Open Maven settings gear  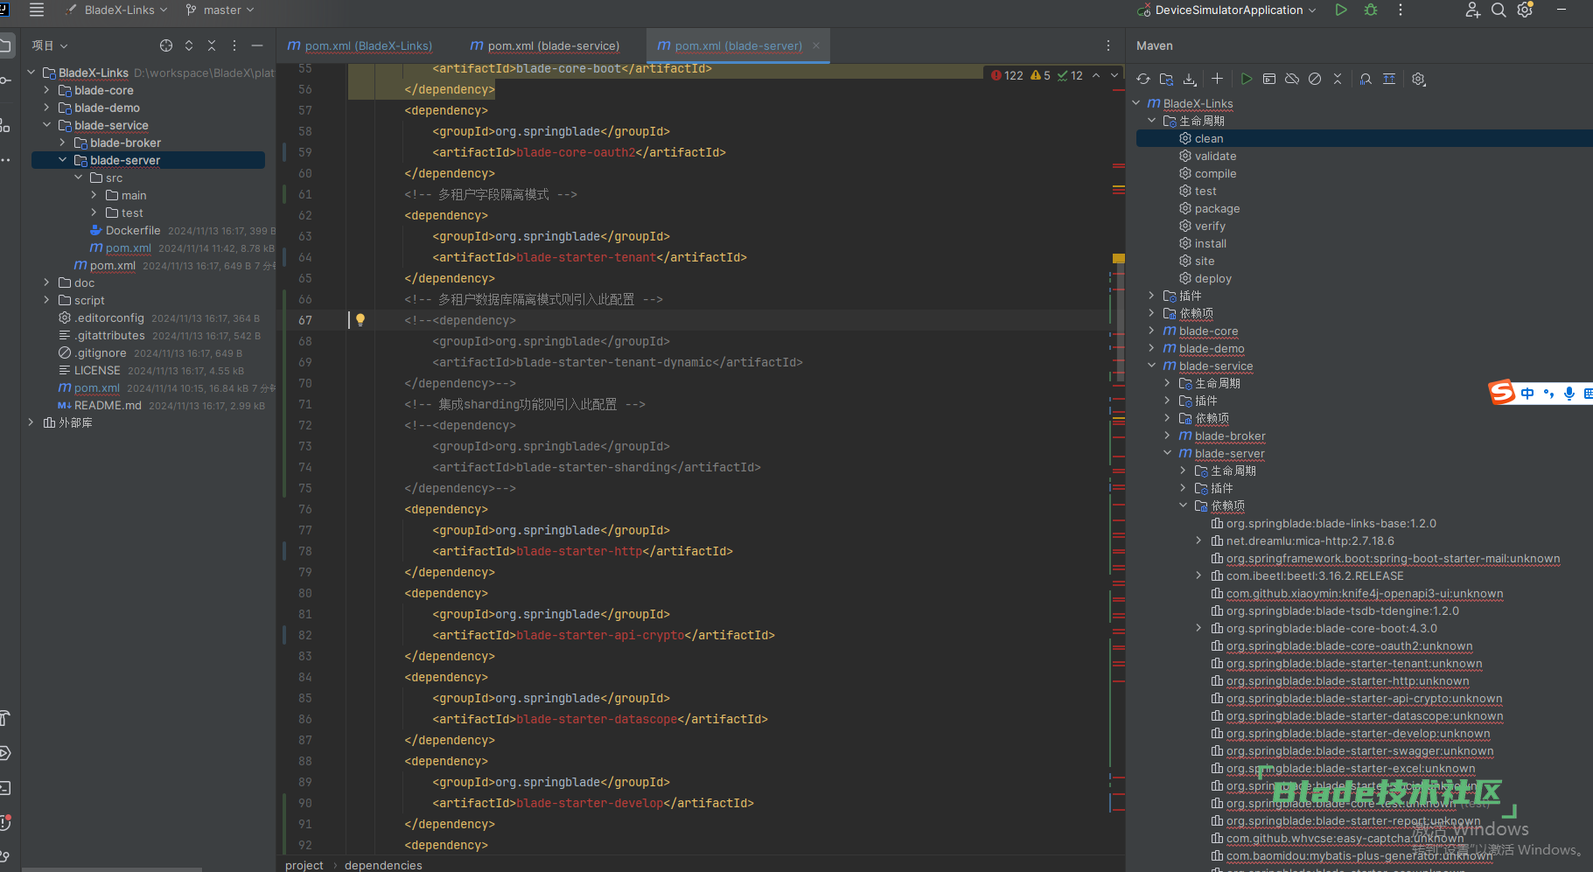pos(1419,79)
